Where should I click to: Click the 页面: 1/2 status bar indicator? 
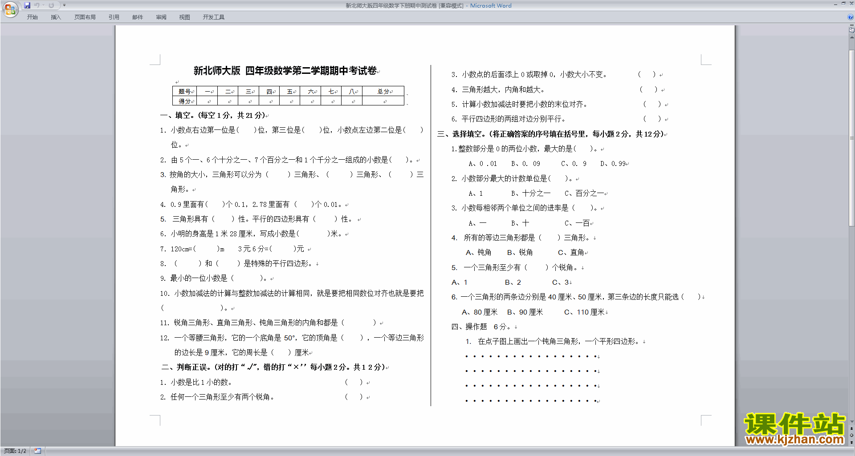point(15,451)
